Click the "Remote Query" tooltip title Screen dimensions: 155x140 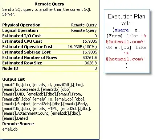pyautogui.click(x=49, y=4)
